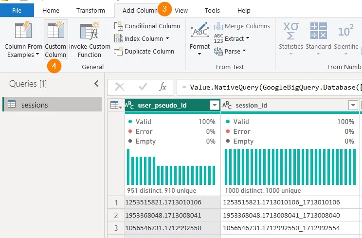Open Invoke Custom Function
362x238 pixels.
(90, 39)
